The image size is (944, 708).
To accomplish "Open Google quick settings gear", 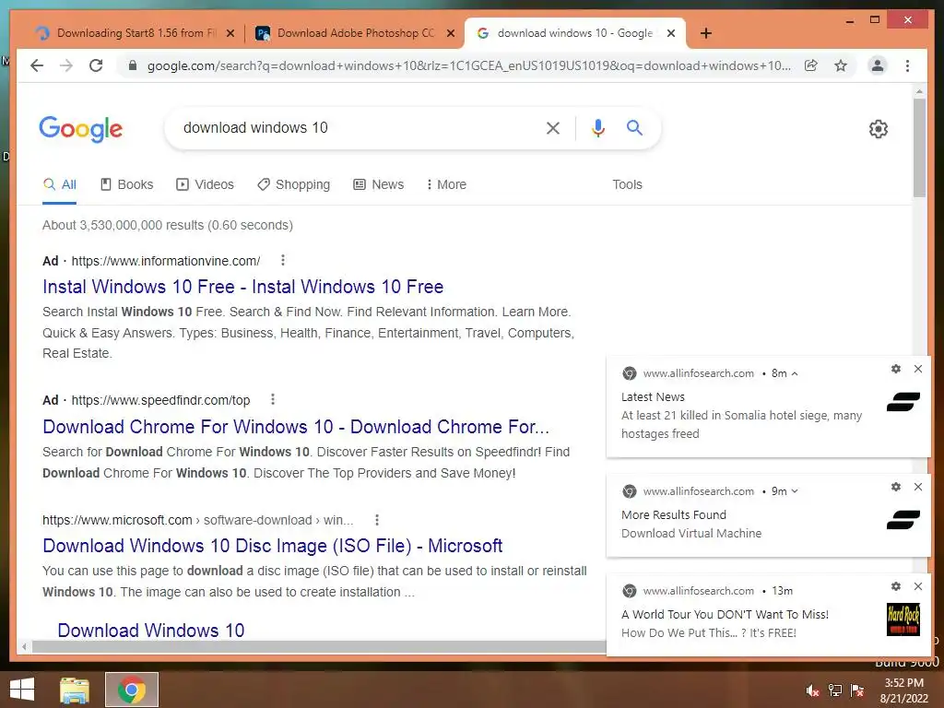I will click(x=879, y=129).
